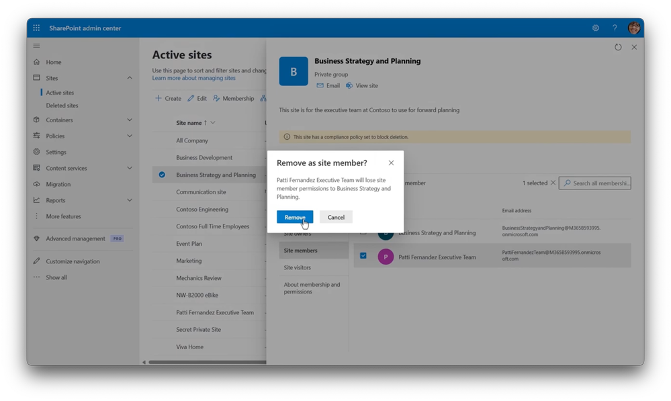Deselect Business Strategy and Planning site row
Screen dimensions: 671x401
(x=162, y=175)
